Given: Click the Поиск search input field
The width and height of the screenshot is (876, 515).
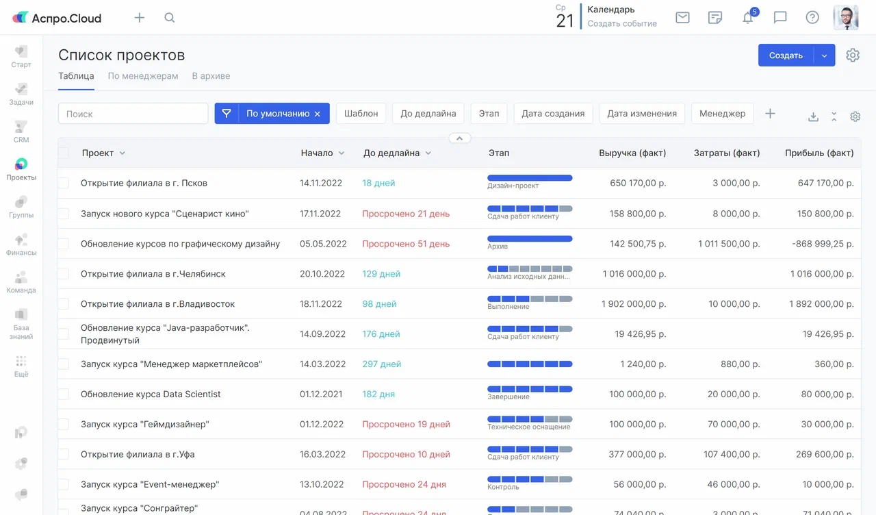Looking at the screenshot, I should click(x=133, y=114).
